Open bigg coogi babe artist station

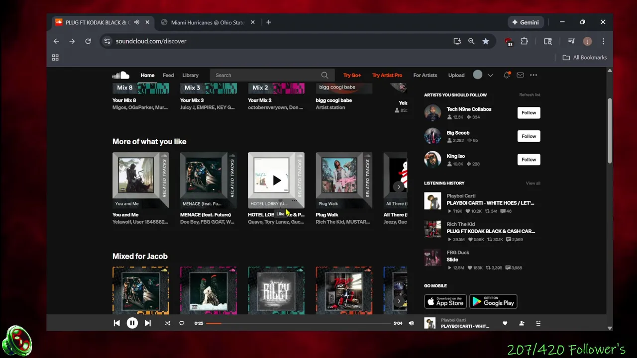(333, 100)
